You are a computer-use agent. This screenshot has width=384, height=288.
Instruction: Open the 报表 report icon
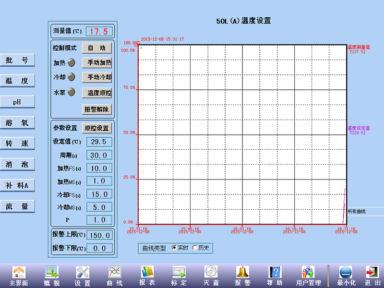(x=147, y=272)
